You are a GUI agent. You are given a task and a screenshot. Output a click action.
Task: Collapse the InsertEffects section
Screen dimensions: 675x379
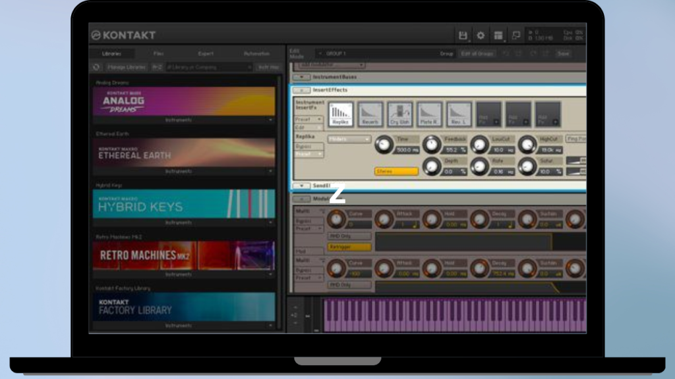(301, 90)
